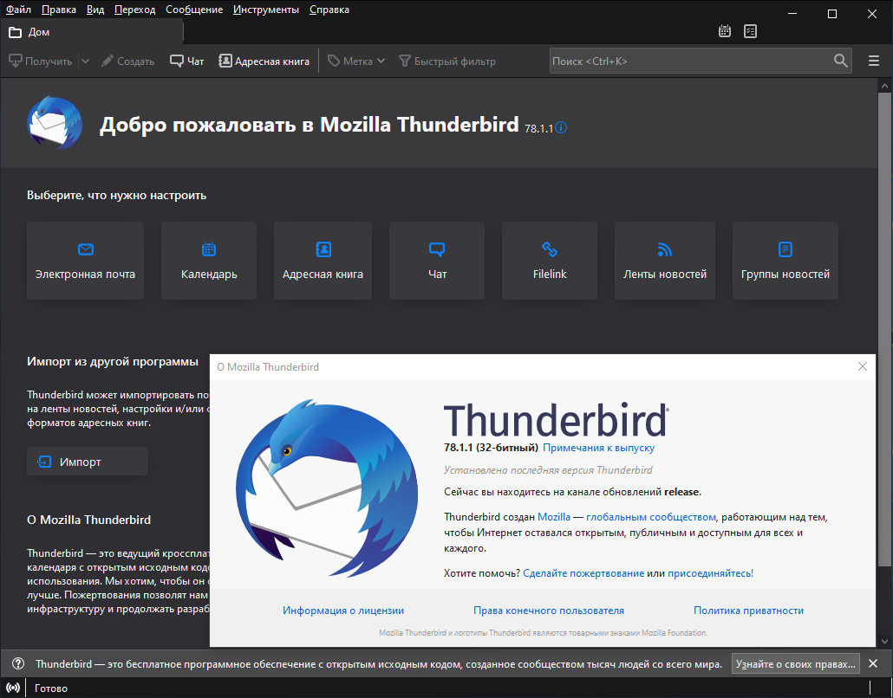Choose the Адресная книга setup card

pyautogui.click(x=323, y=261)
